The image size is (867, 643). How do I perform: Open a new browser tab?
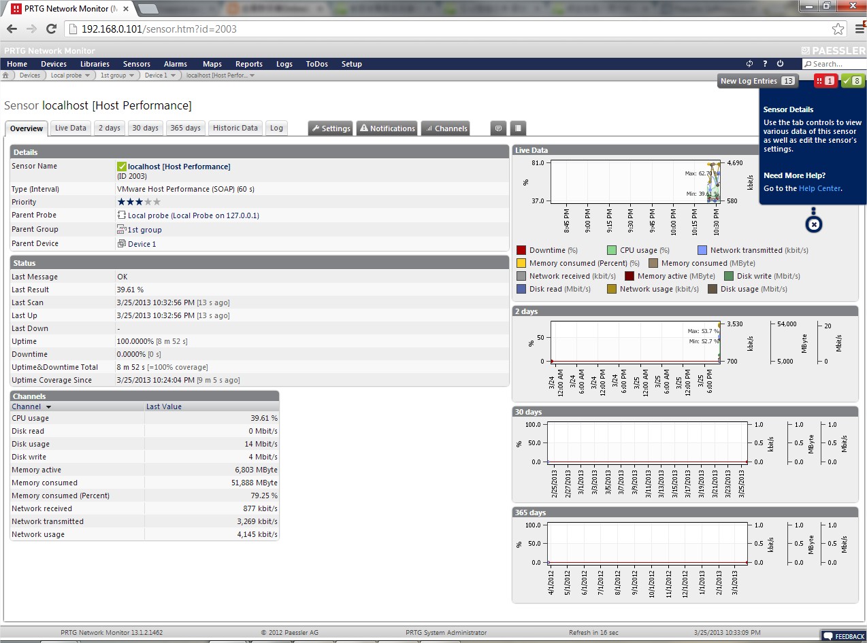click(148, 9)
